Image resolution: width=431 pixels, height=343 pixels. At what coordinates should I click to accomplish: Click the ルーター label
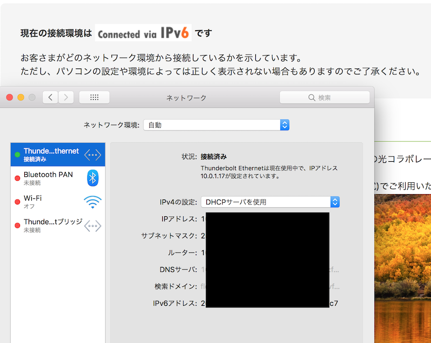point(183,252)
